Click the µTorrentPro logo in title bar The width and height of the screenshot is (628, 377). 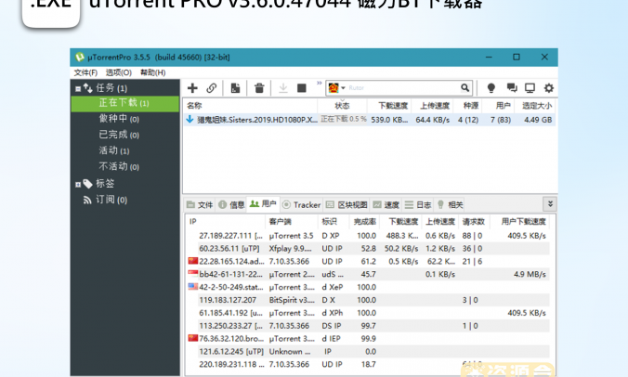point(80,58)
